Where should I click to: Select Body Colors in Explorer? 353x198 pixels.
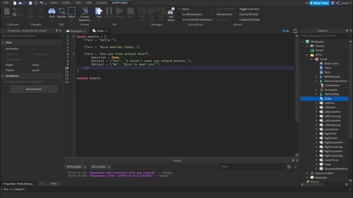[331, 64]
